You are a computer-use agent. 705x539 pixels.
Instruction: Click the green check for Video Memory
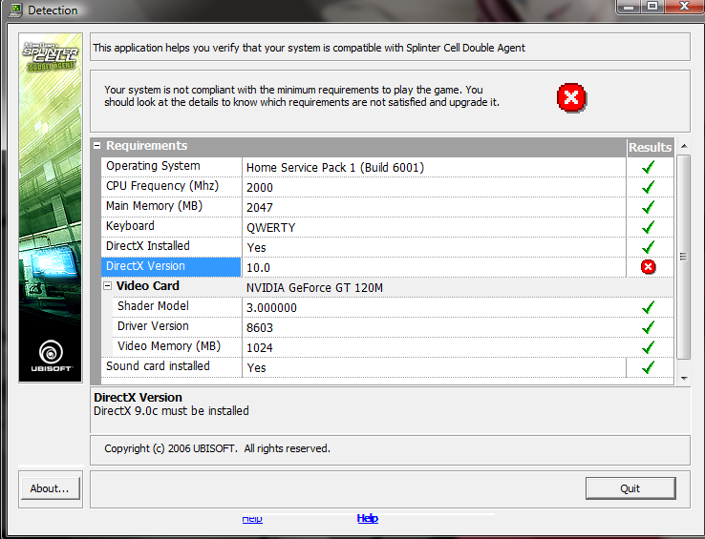pyautogui.click(x=648, y=347)
